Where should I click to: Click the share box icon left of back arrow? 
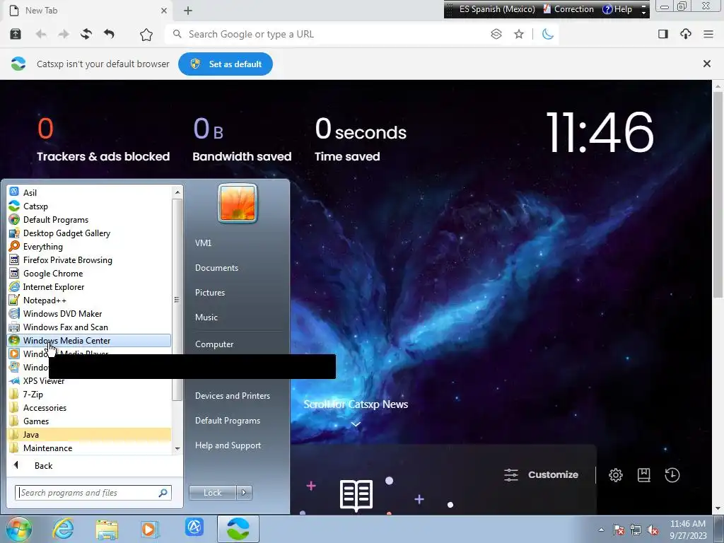point(16,34)
